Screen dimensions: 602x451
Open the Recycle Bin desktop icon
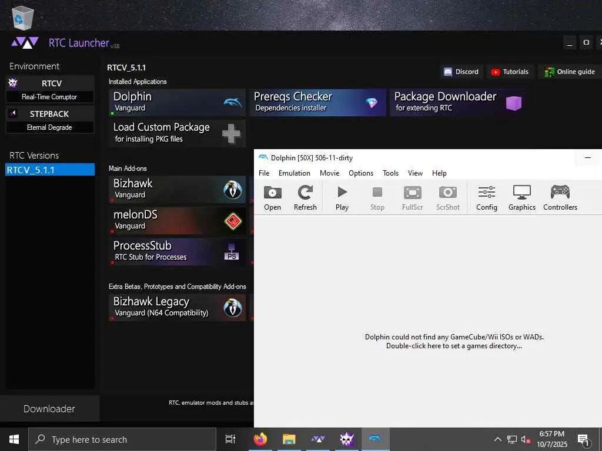tap(23, 17)
